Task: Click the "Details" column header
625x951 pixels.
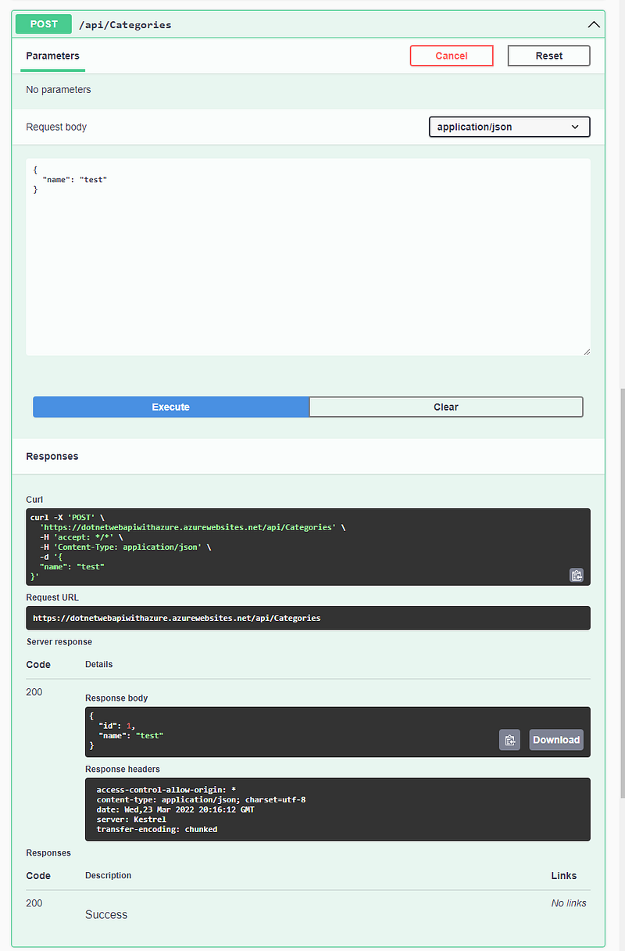Action: pyautogui.click(x=99, y=665)
